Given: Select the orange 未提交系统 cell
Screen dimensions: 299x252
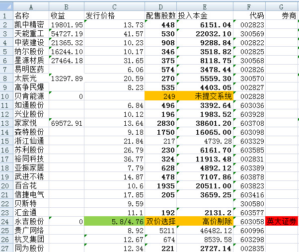Looking at the screenshot, I should click(x=205, y=96).
